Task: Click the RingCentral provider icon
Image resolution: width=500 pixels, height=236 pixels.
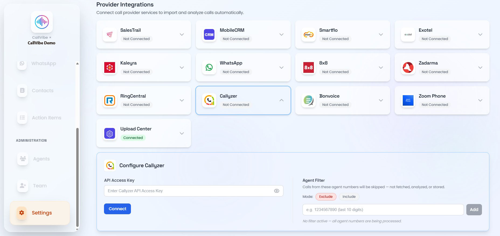Action: (110, 101)
